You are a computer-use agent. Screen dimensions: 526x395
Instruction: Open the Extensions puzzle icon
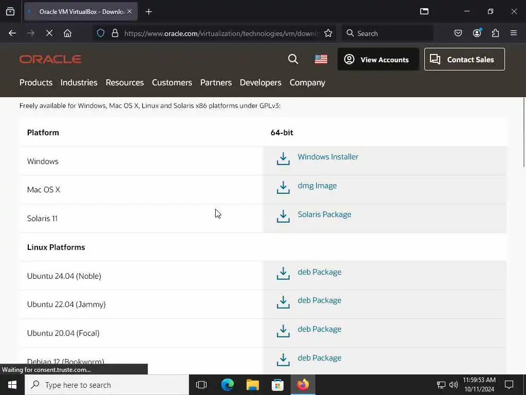(x=495, y=33)
